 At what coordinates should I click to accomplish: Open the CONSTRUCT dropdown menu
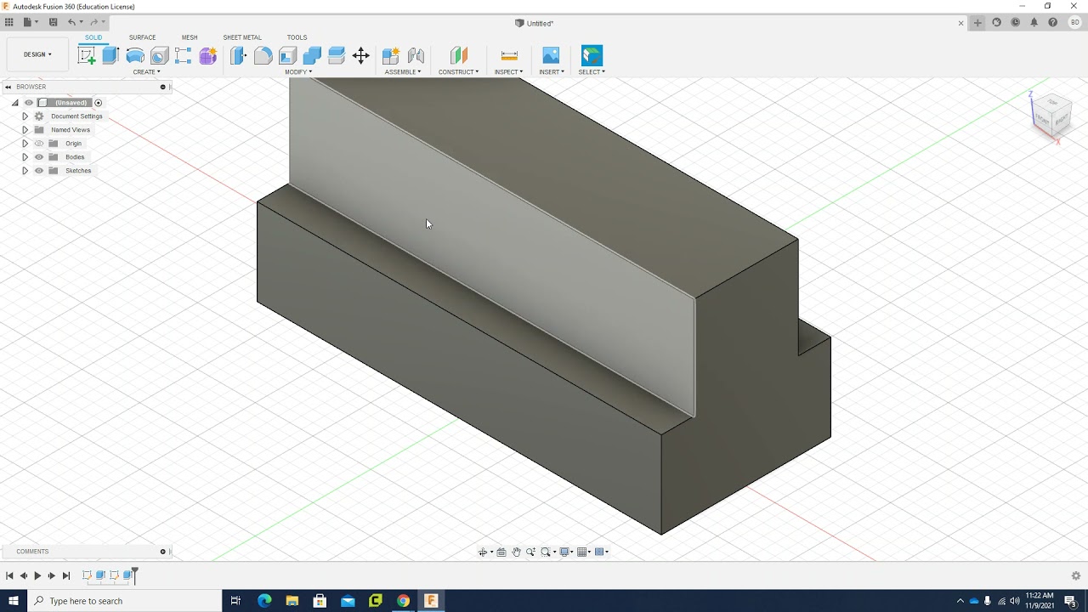point(459,72)
